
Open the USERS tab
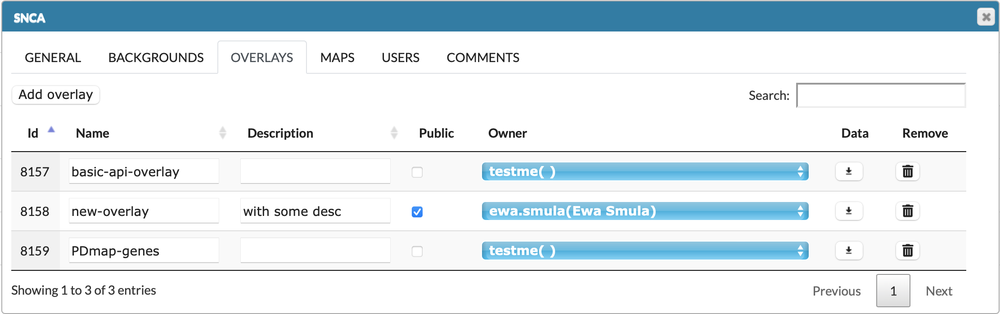click(x=400, y=58)
